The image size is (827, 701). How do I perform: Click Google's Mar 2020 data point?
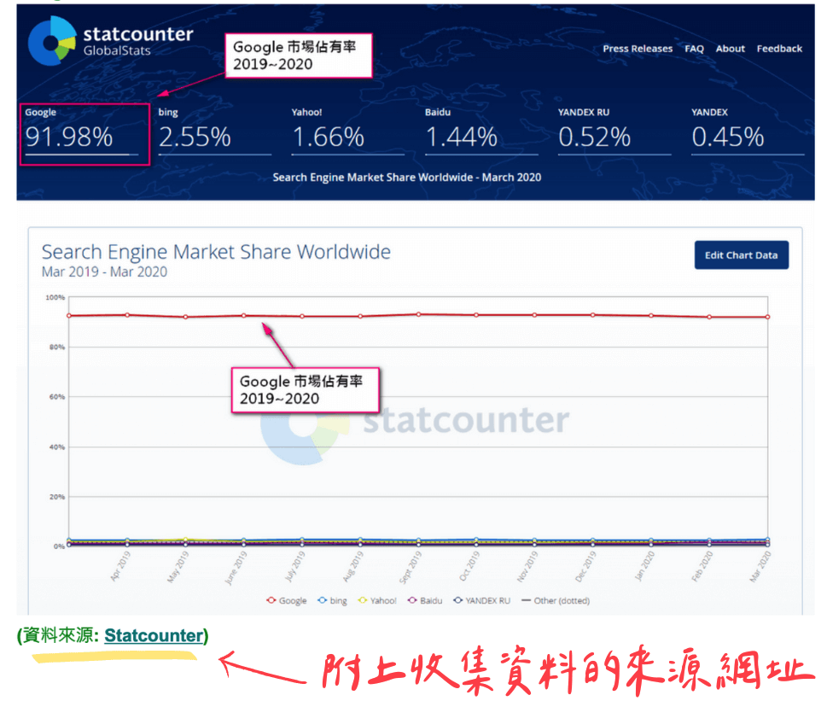click(x=767, y=317)
